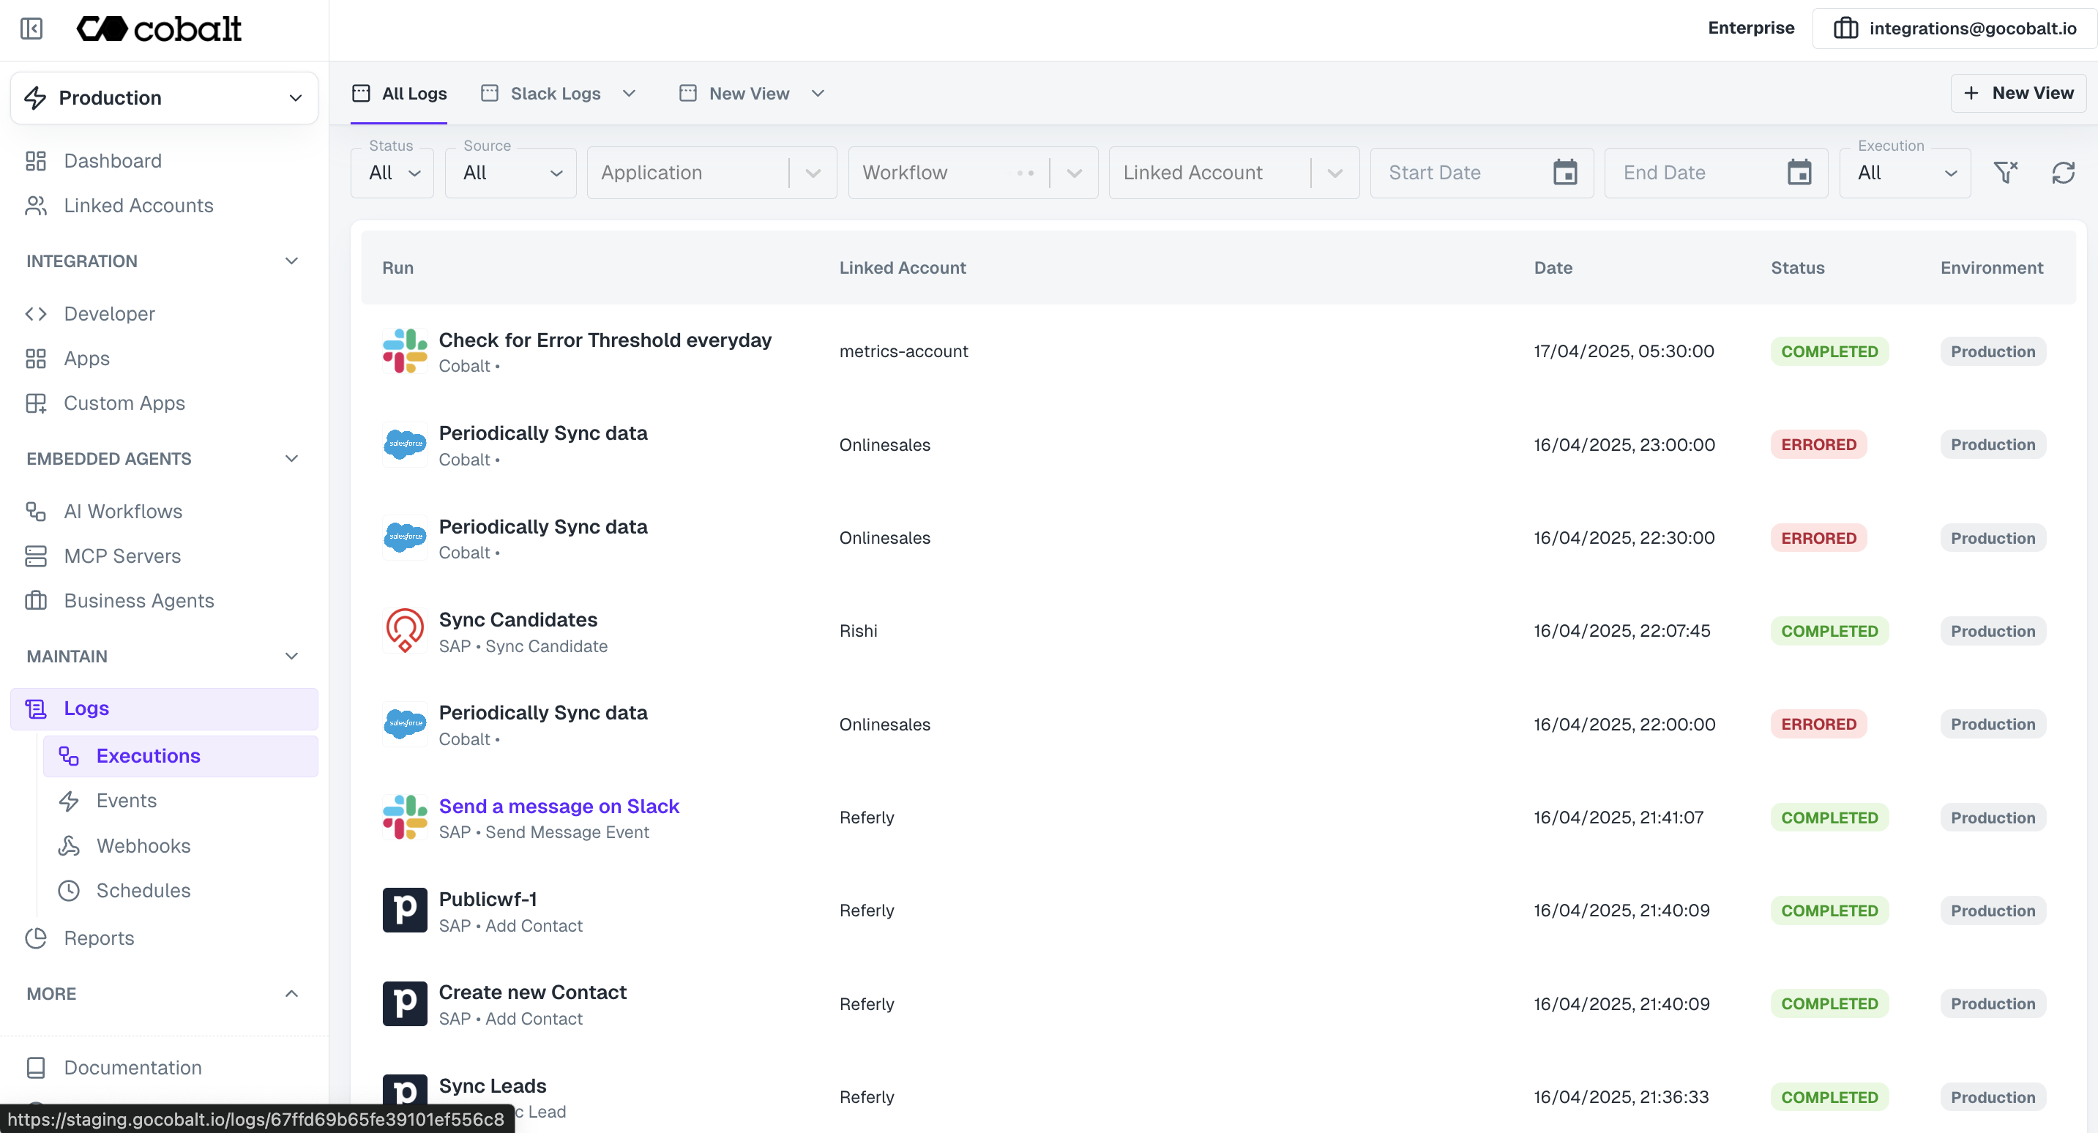Collapse the MORE section in sidebar
2098x1133 pixels.
pyautogui.click(x=291, y=994)
